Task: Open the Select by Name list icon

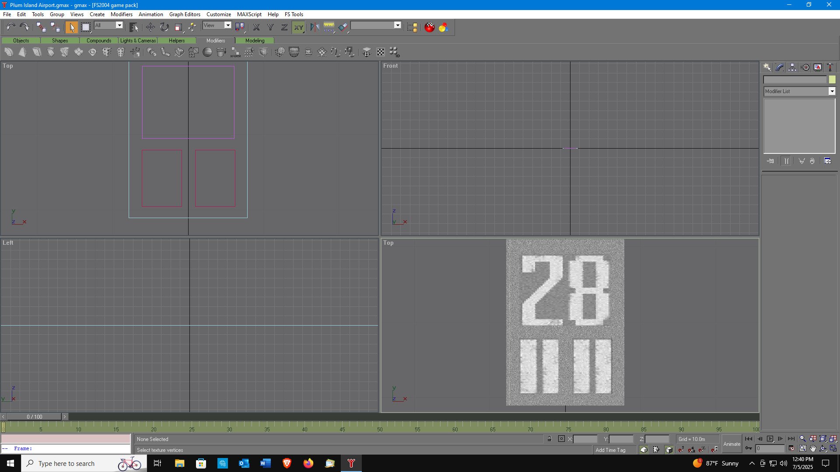Action: click(x=134, y=27)
